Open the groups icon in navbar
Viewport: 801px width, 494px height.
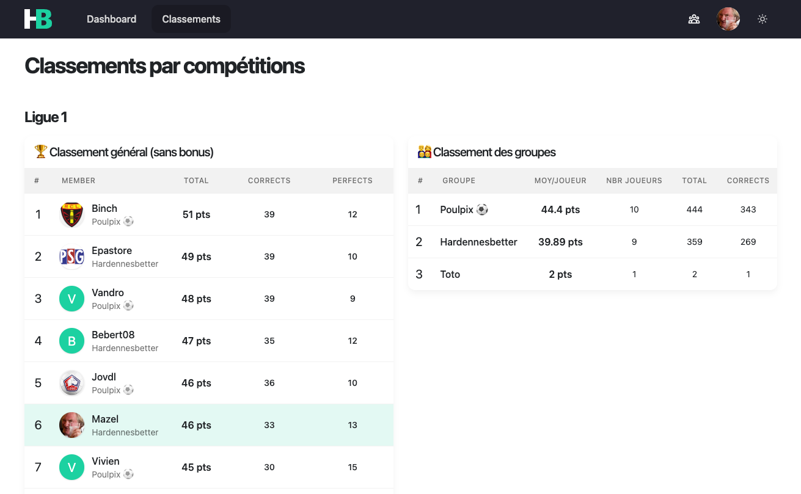click(694, 19)
